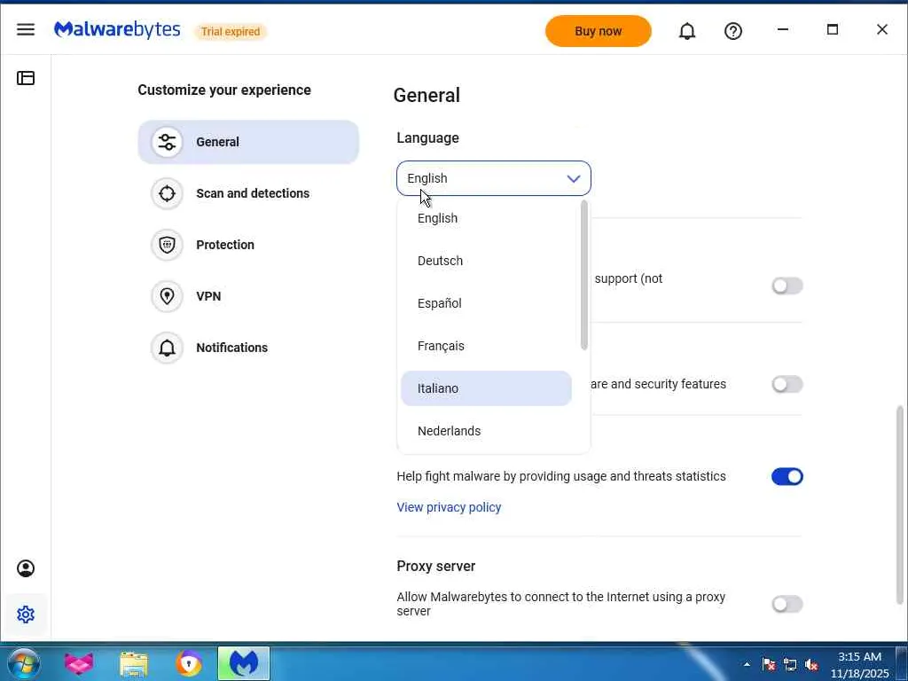Open the dashboard panel icon in sidebar
The width and height of the screenshot is (908, 681).
point(26,78)
